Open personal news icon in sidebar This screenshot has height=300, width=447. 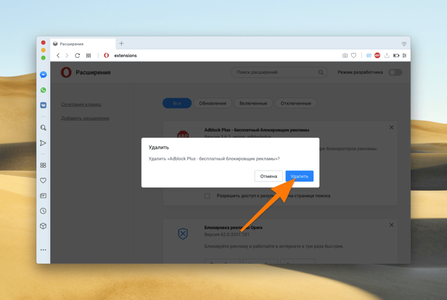[43, 195]
